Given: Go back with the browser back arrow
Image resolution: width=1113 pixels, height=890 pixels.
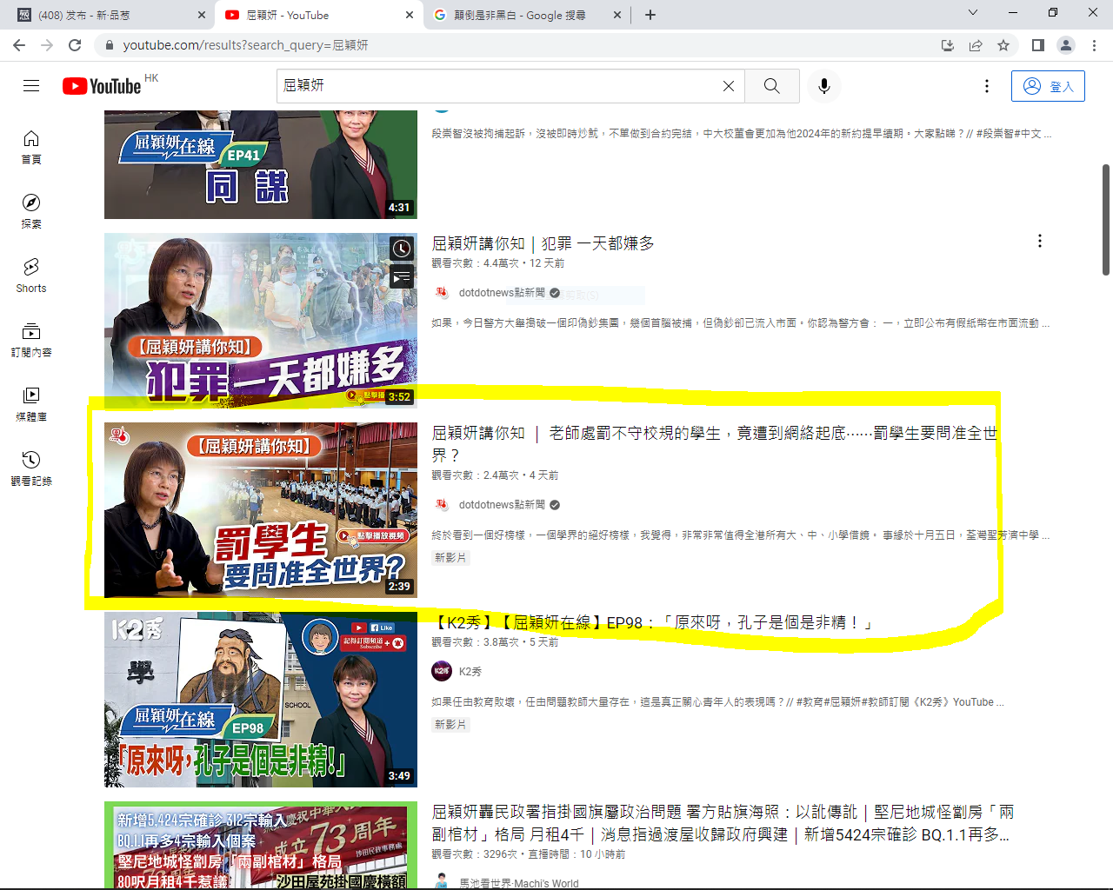Looking at the screenshot, I should point(19,45).
